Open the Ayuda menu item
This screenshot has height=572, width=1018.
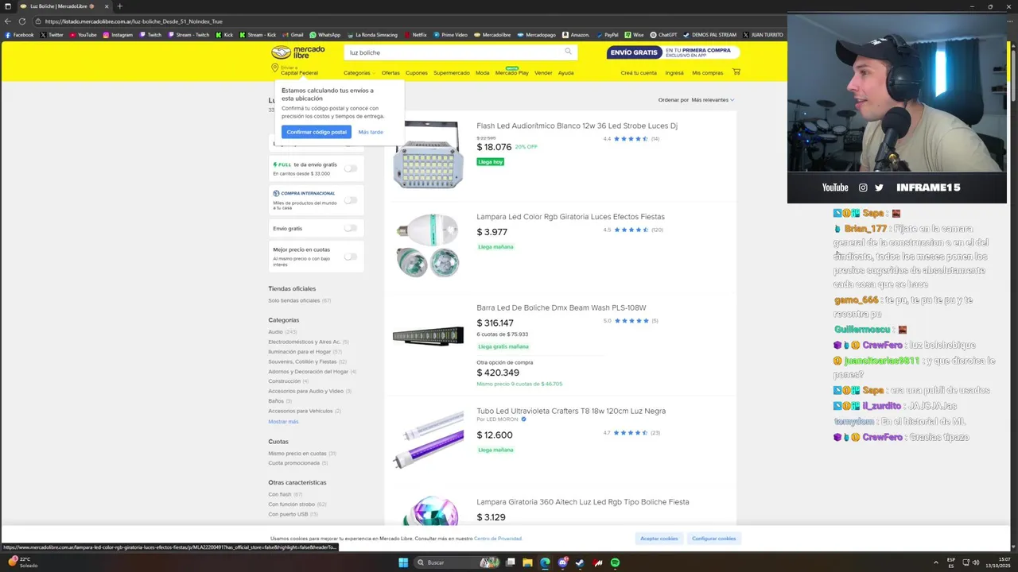[x=565, y=73]
